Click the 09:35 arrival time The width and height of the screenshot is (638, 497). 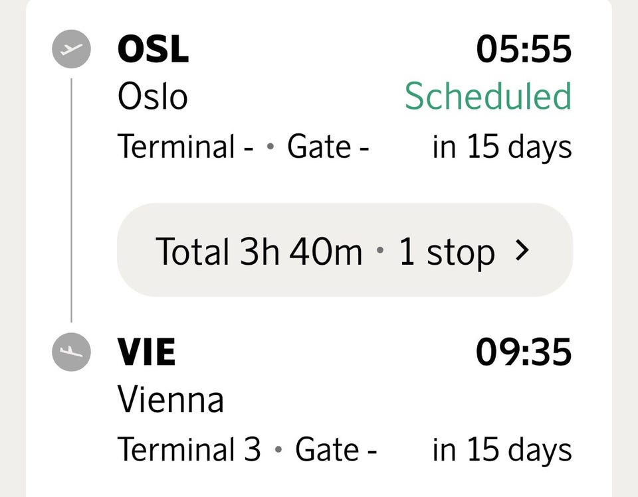pos(524,352)
